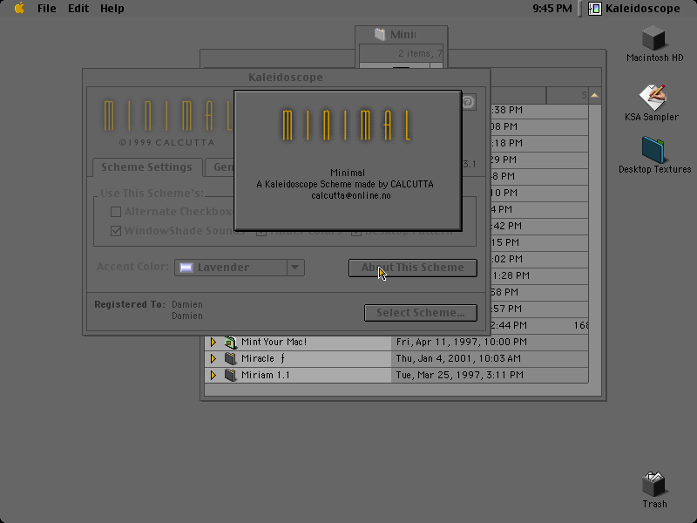The width and height of the screenshot is (697, 523).
Task: Click the 9:45 PM menu bar clock
Action: tap(552, 9)
